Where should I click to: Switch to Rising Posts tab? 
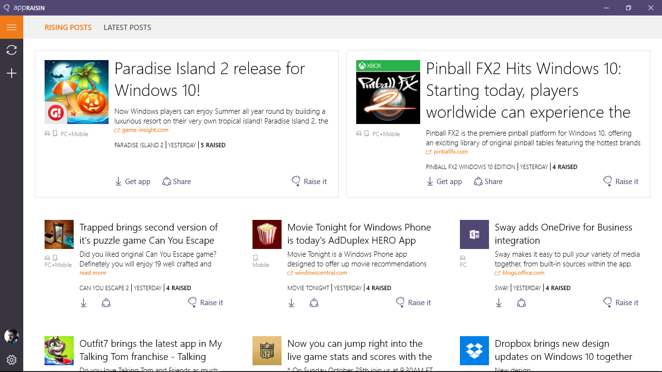[x=68, y=27]
